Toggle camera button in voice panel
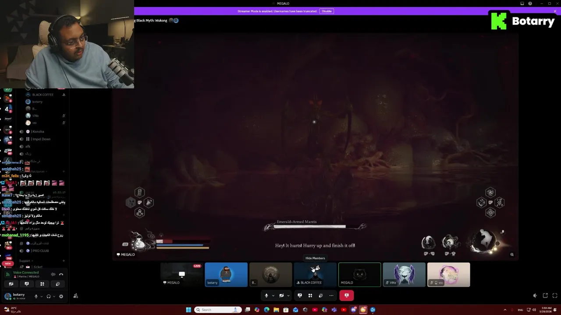The height and width of the screenshot is (315, 561). point(11,284)
